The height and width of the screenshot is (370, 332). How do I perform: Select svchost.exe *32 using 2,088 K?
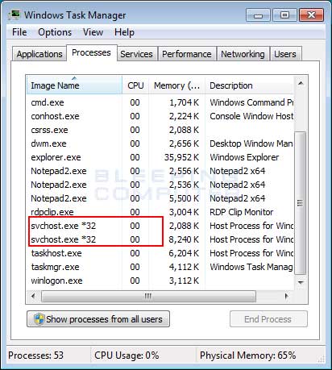tap(160, 226)
